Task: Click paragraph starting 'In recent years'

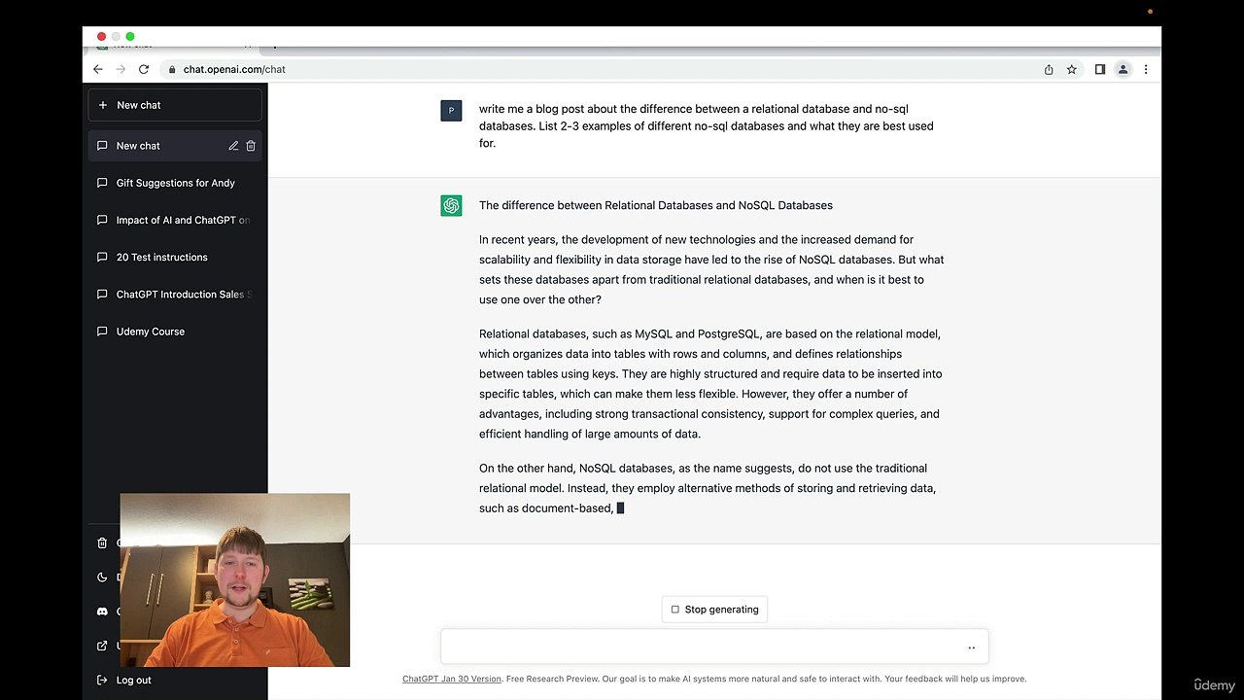Action: click(711, 269)
